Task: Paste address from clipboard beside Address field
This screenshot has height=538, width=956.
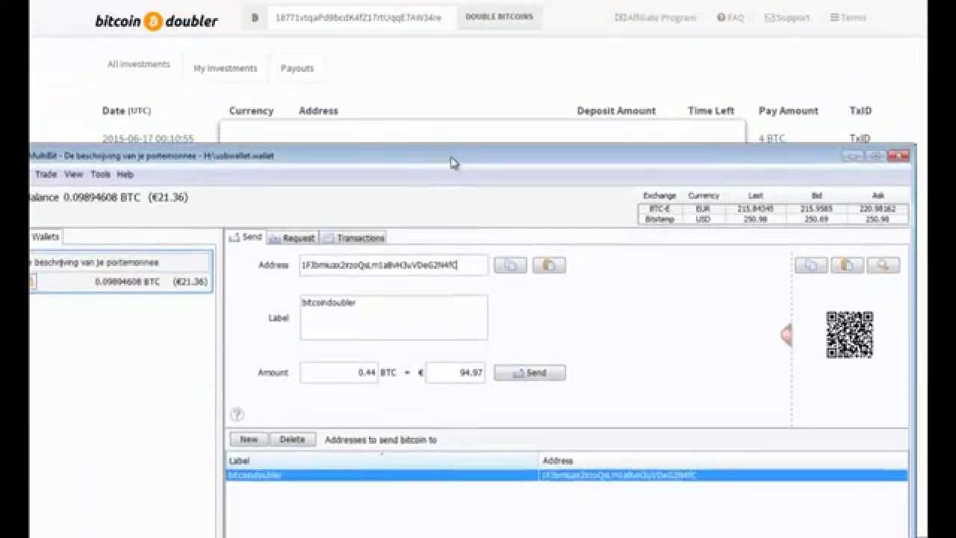Action: (549, 265)
